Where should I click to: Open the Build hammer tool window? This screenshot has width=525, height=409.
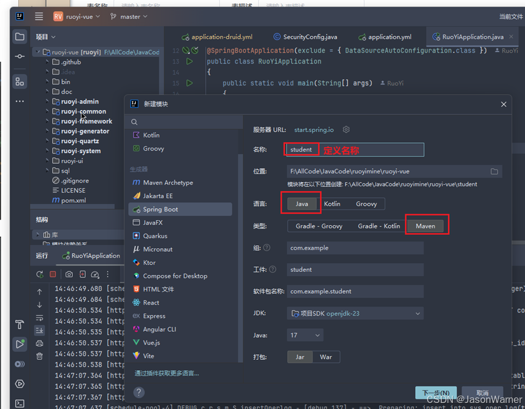pyautogui.click(x=19, y=324)
